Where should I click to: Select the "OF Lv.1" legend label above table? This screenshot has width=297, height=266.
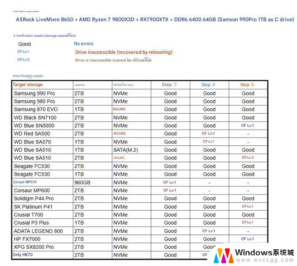(23, 52)
